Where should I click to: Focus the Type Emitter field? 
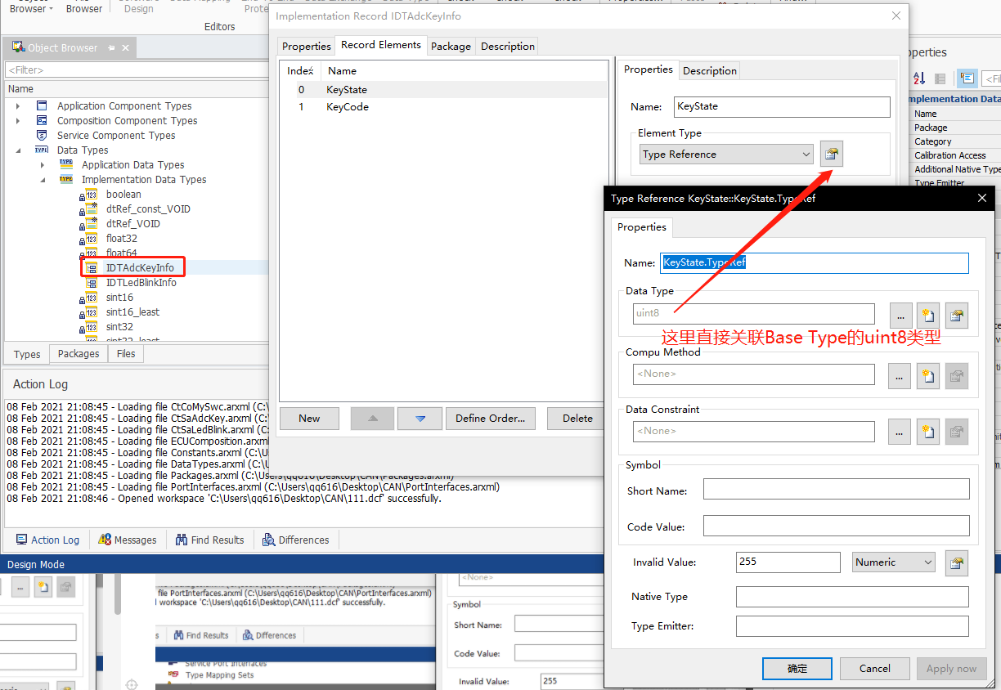point(852,626)
